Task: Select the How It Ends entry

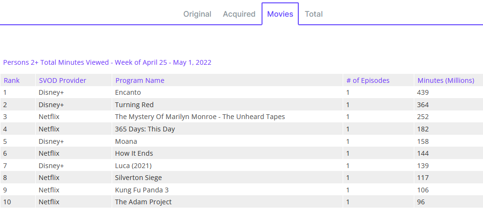Action: pos(134,153)
